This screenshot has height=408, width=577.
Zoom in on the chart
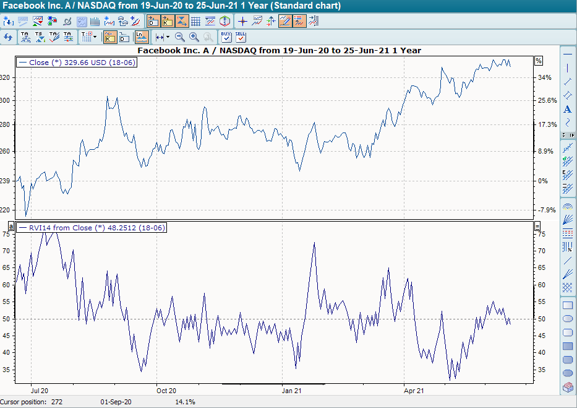tap(193, 37)
